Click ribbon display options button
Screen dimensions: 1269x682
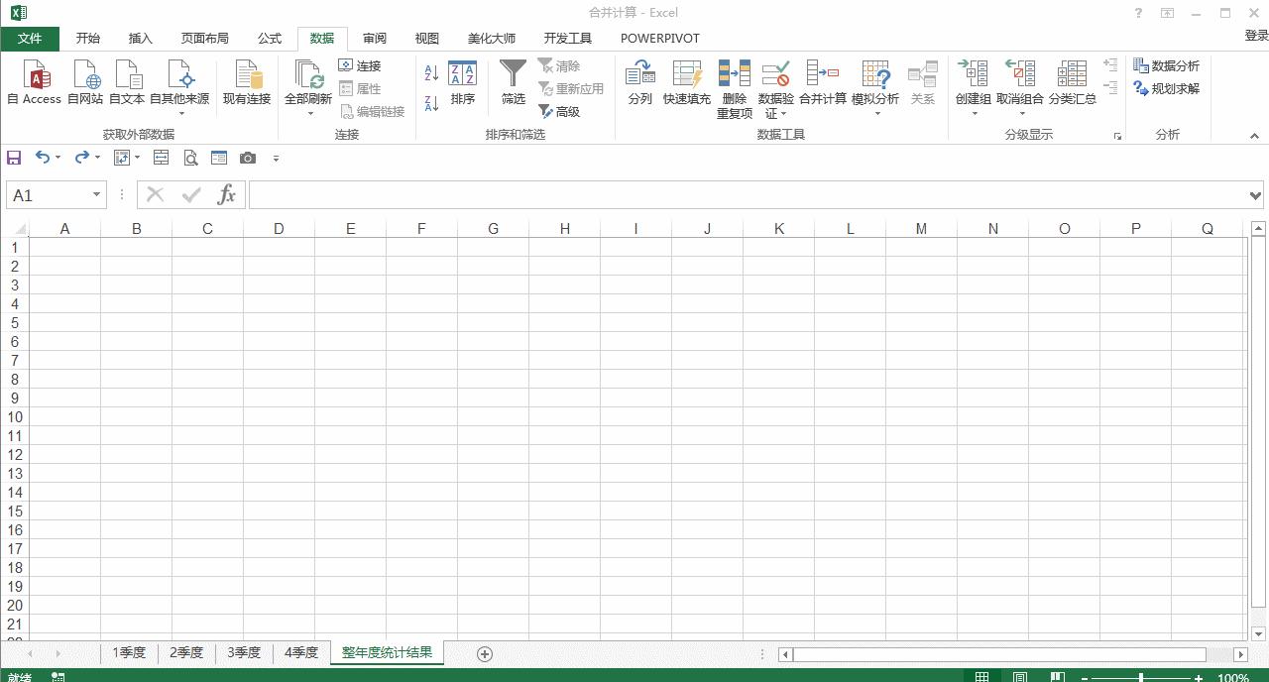tap(1168, 13)
